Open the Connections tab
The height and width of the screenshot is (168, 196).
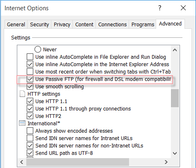(113, 25)
